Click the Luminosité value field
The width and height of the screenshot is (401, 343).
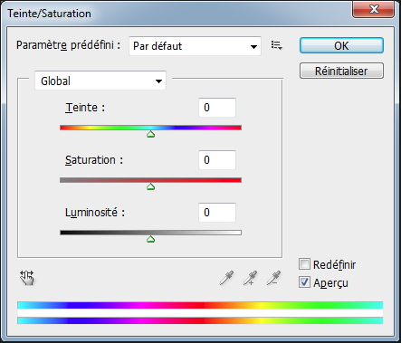(217, 213)
